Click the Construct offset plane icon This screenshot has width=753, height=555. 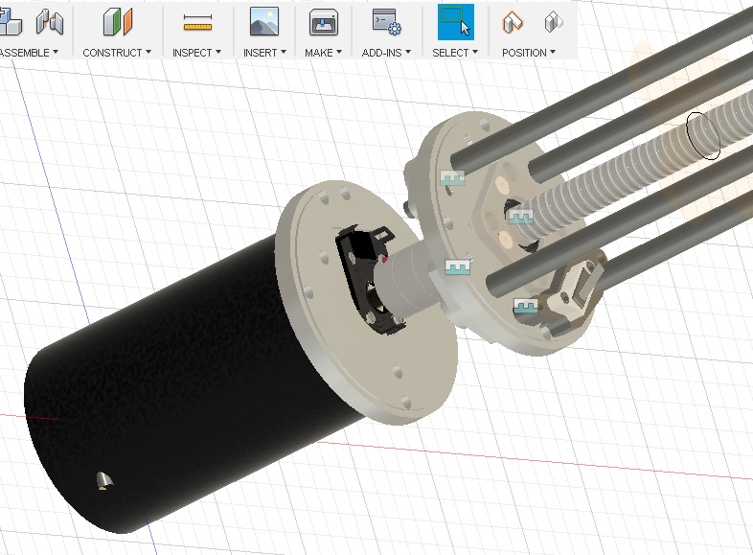118,21
